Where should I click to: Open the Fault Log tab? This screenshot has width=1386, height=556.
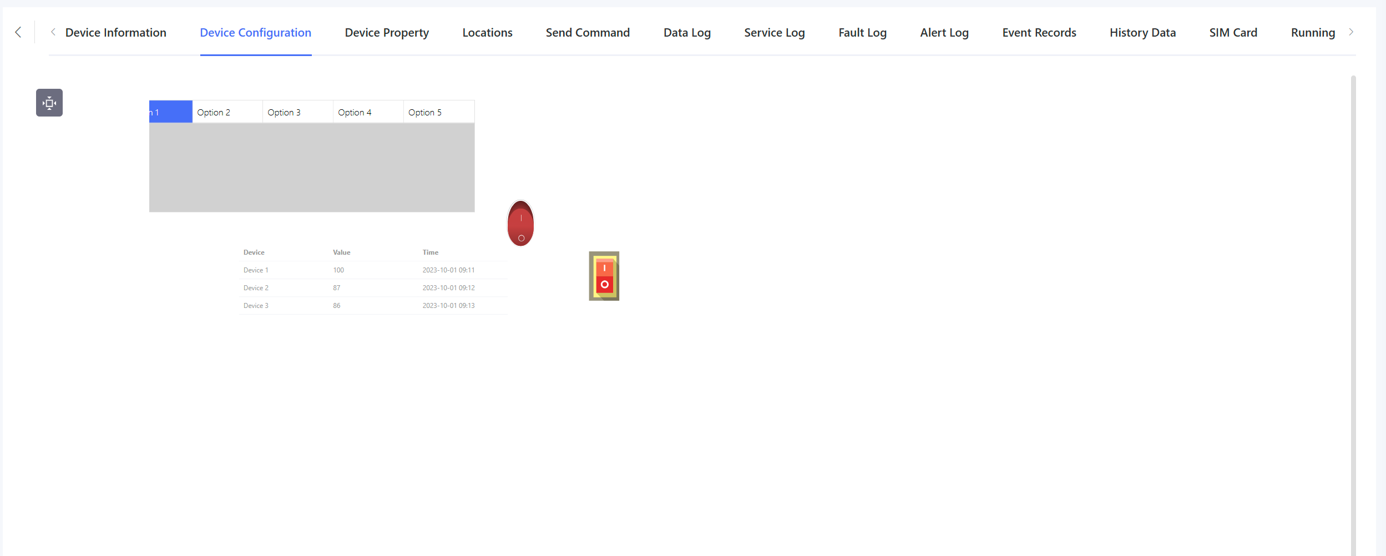point(862,33)
